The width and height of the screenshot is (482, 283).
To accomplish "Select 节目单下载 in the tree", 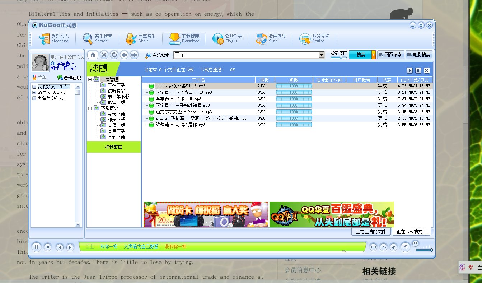I will click(118, 97).
